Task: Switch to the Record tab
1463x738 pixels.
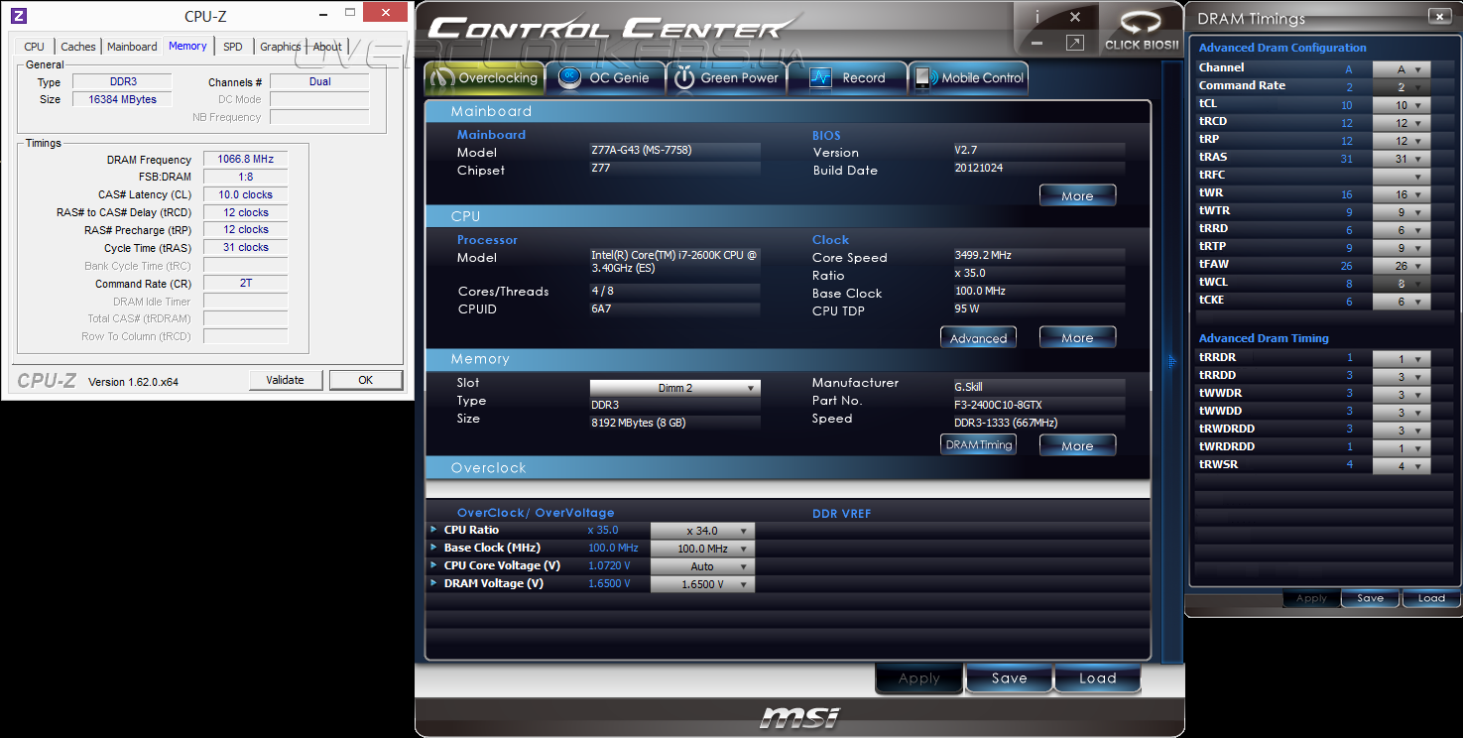Action: (x=848, y=78)
